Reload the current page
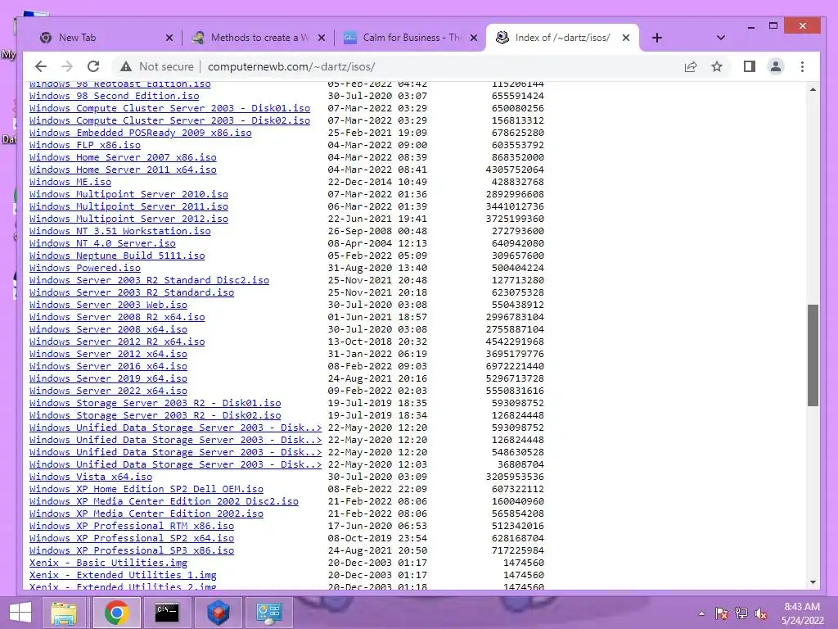This screenshot has width=838, height=629. [x=93, y=66]
